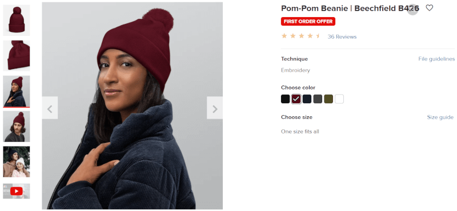Pick the olive green color swatch
Viewport: 457px width, 211px height.
[328, 99]
